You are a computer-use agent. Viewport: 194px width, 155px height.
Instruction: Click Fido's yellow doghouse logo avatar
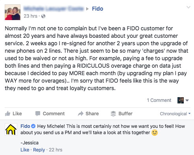click(11, 129)
